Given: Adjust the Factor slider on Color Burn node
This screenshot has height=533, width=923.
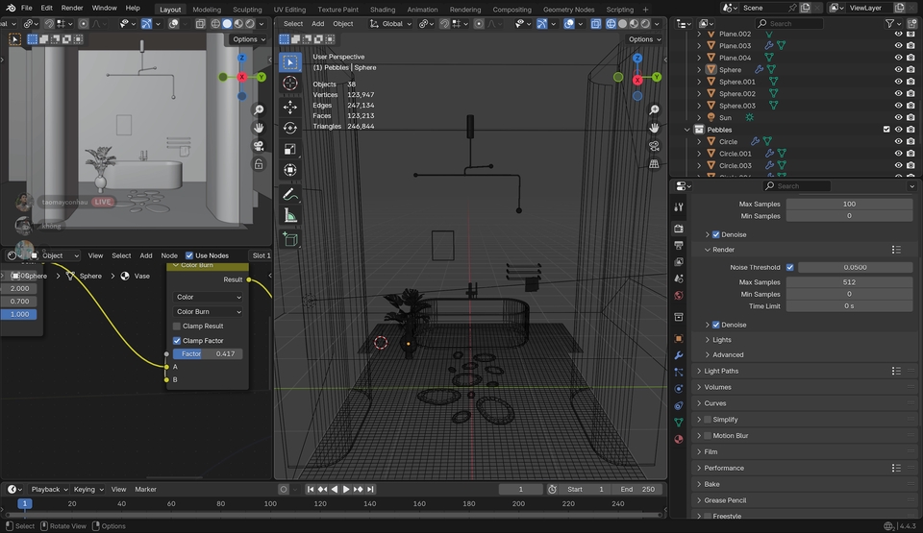Looking at the screenshot, I should pos(209,354).
